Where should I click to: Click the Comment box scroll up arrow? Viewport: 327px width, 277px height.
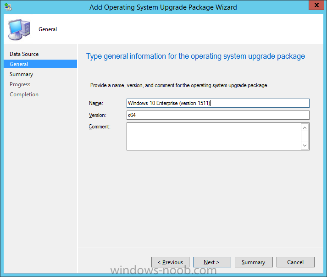[305, 127]
